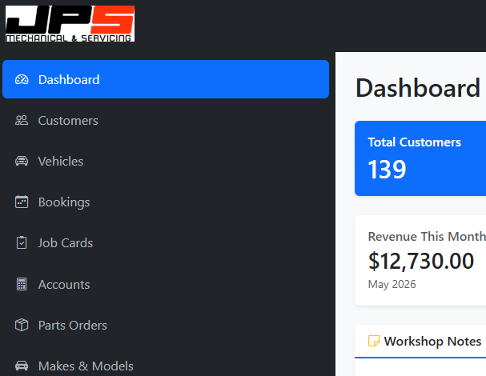Select Job Cards in the sidebar
The height and width of the screenshot is (376, 486).
(x=166, y=243)
